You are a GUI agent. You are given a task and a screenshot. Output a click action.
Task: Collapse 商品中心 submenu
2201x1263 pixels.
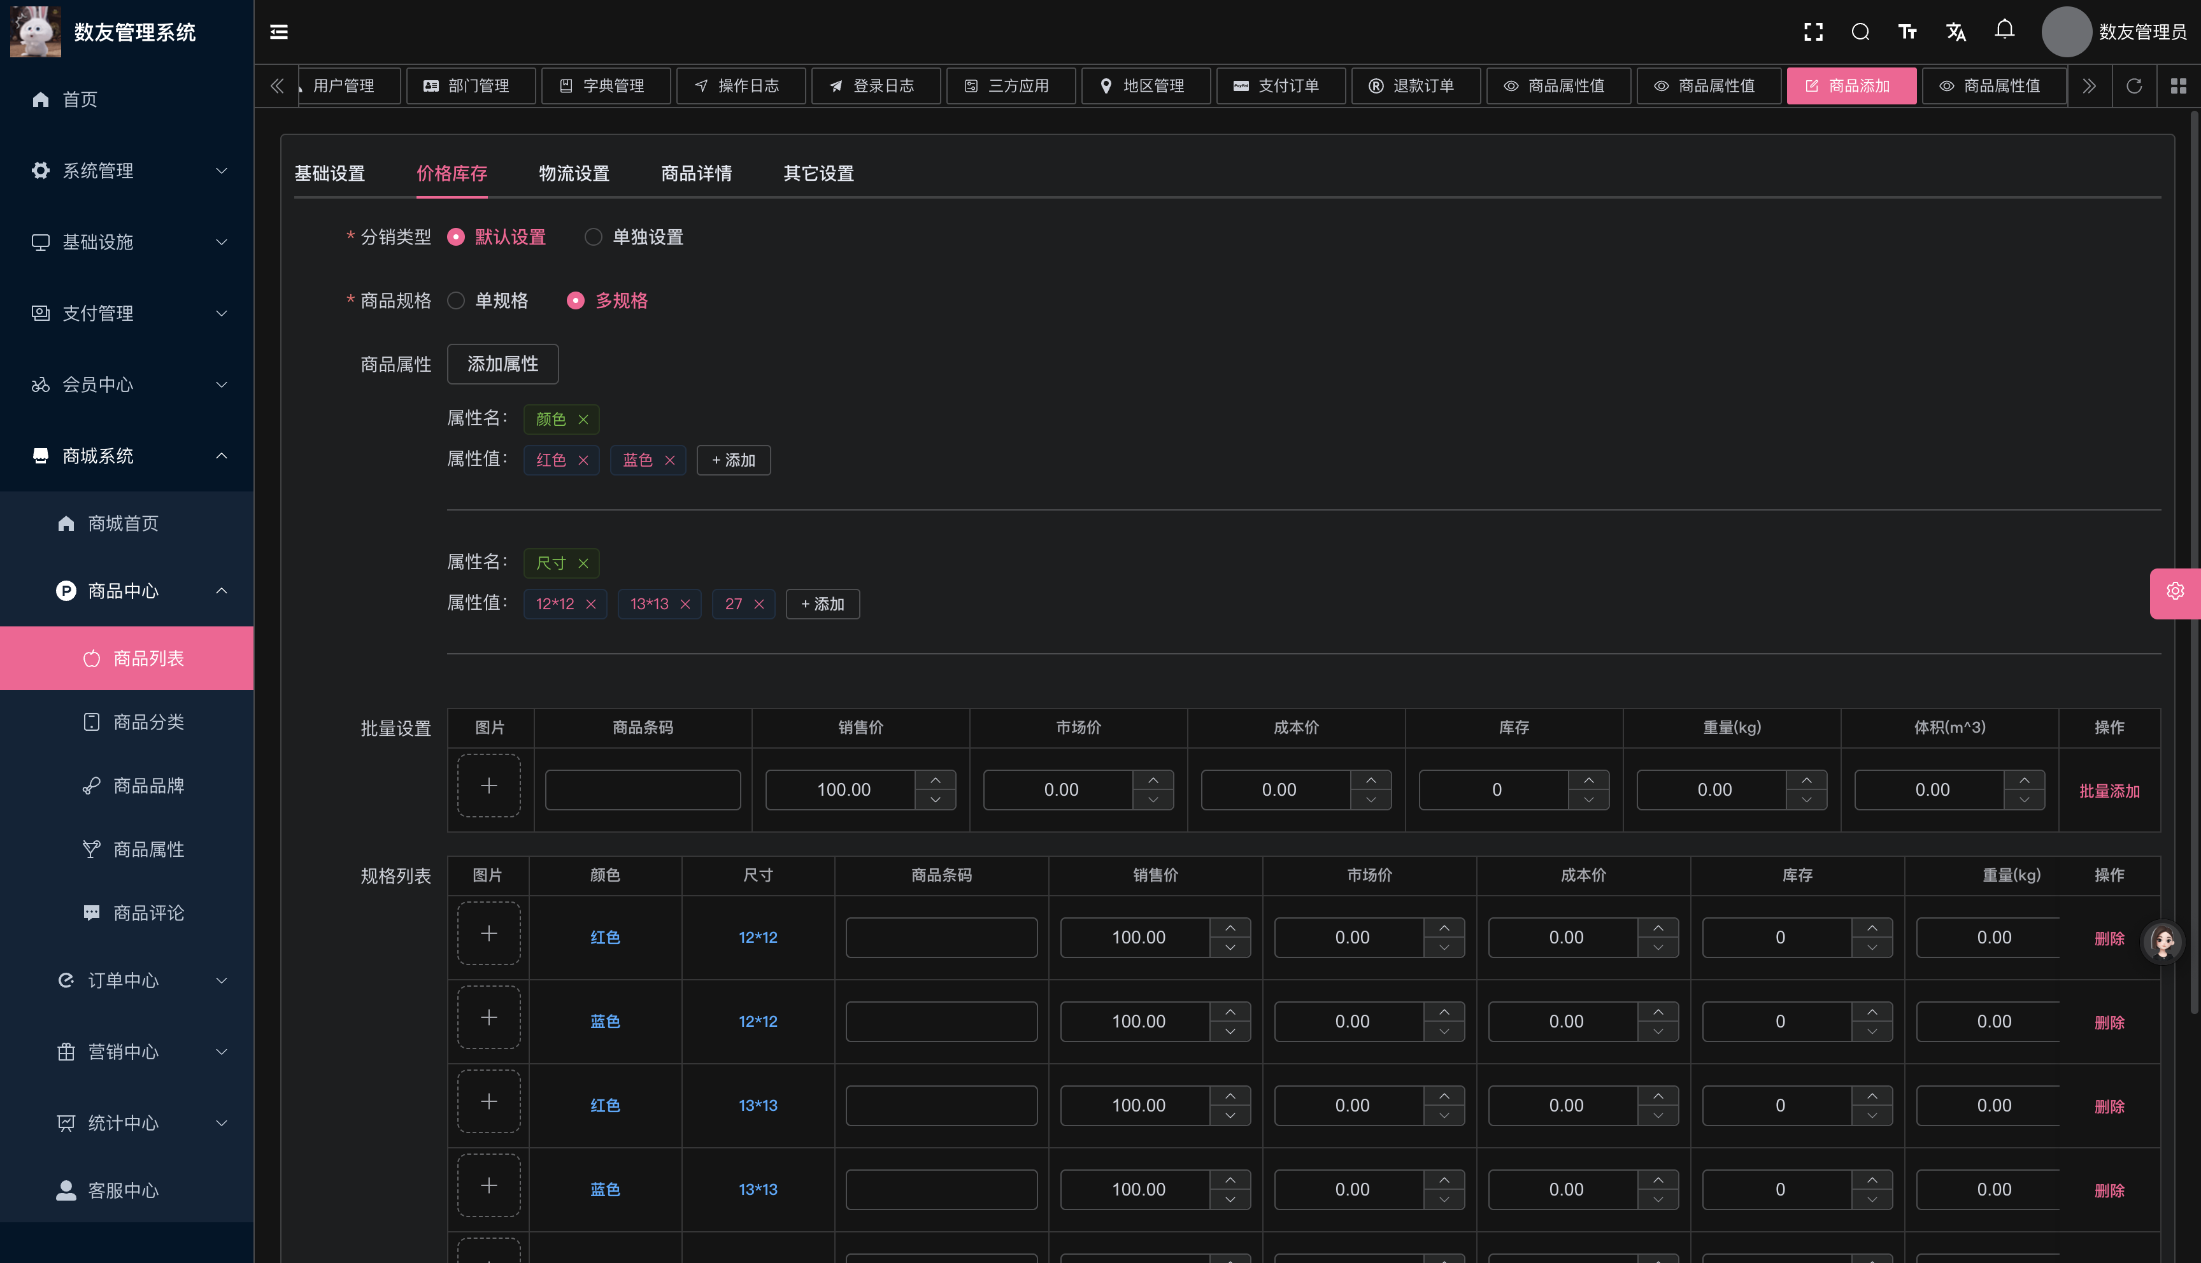pos(127,591)
